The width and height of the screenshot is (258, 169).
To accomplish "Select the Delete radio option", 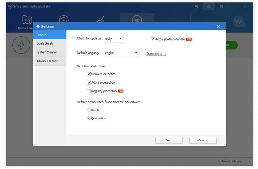I will point(89,110).
